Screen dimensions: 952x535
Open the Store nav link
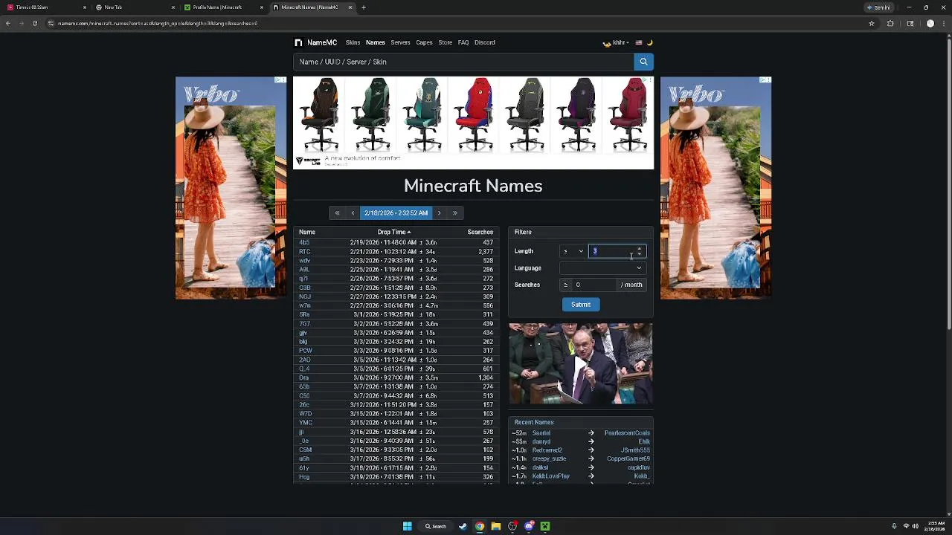445,42
